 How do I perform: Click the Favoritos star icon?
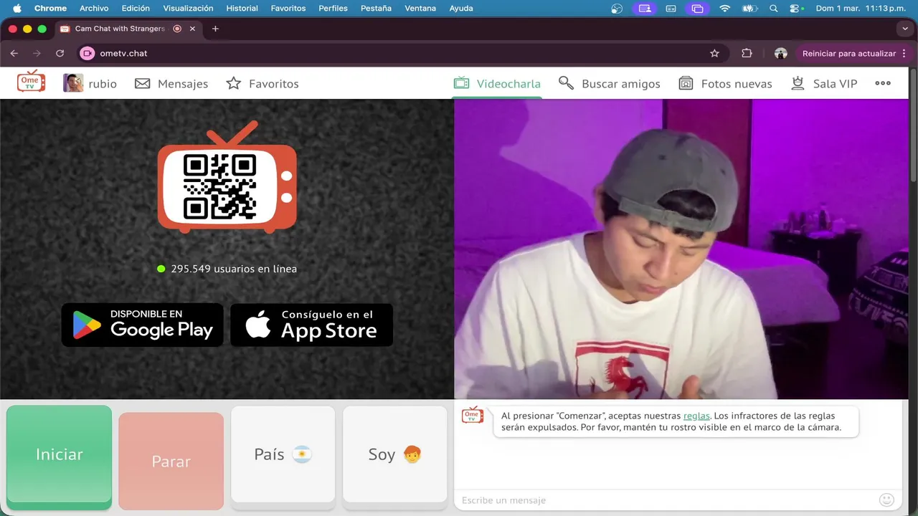[234, 84]
